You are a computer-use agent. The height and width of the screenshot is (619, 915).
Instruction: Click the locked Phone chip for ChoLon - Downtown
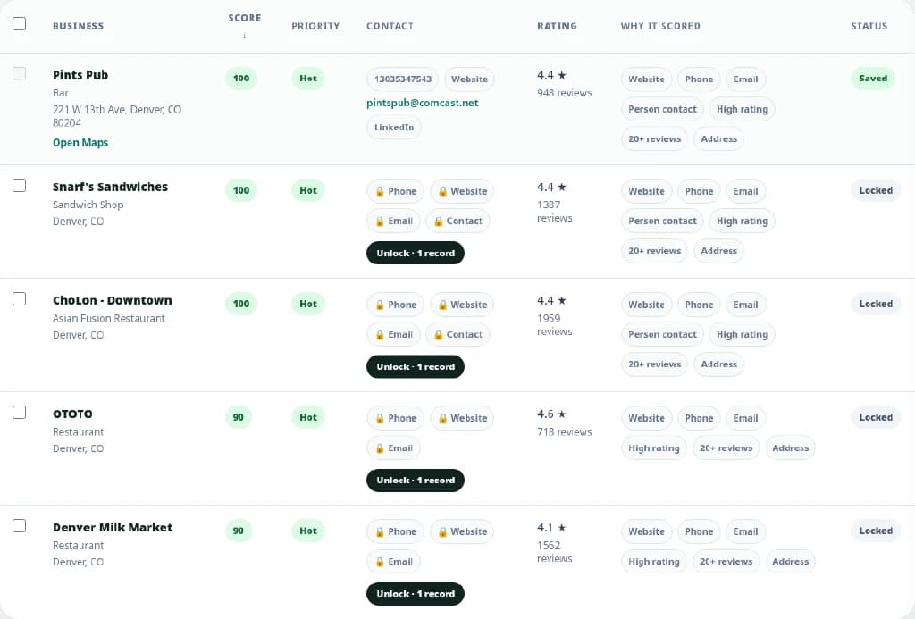(x=396, y=305)
